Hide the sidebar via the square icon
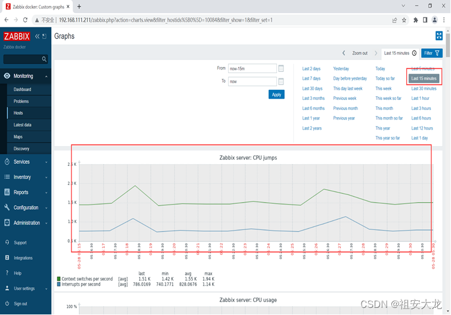The height and width of the screenshot is (315, 451). click(x=44, y=36)
